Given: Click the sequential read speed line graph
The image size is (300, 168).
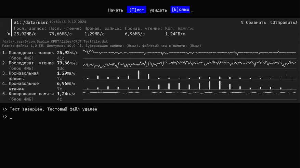Looking at the screenshot, I should [190, 64].
